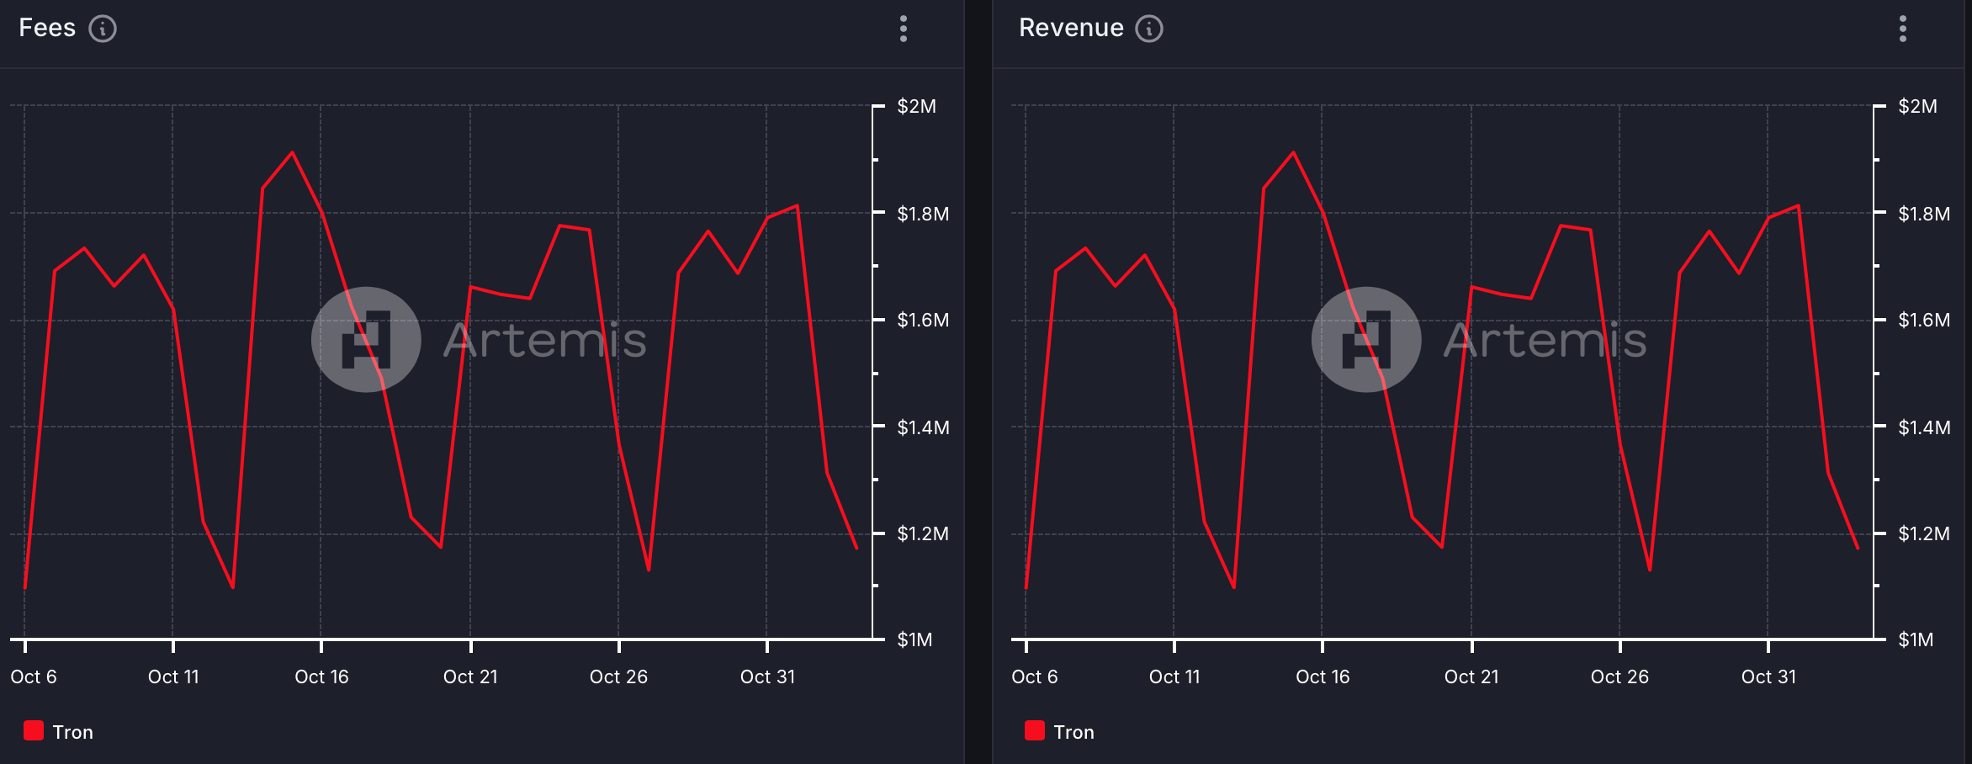Click Oct 16 x-axis label in Fees chart
Screen dimensions: 1972x764
point(321,676)
